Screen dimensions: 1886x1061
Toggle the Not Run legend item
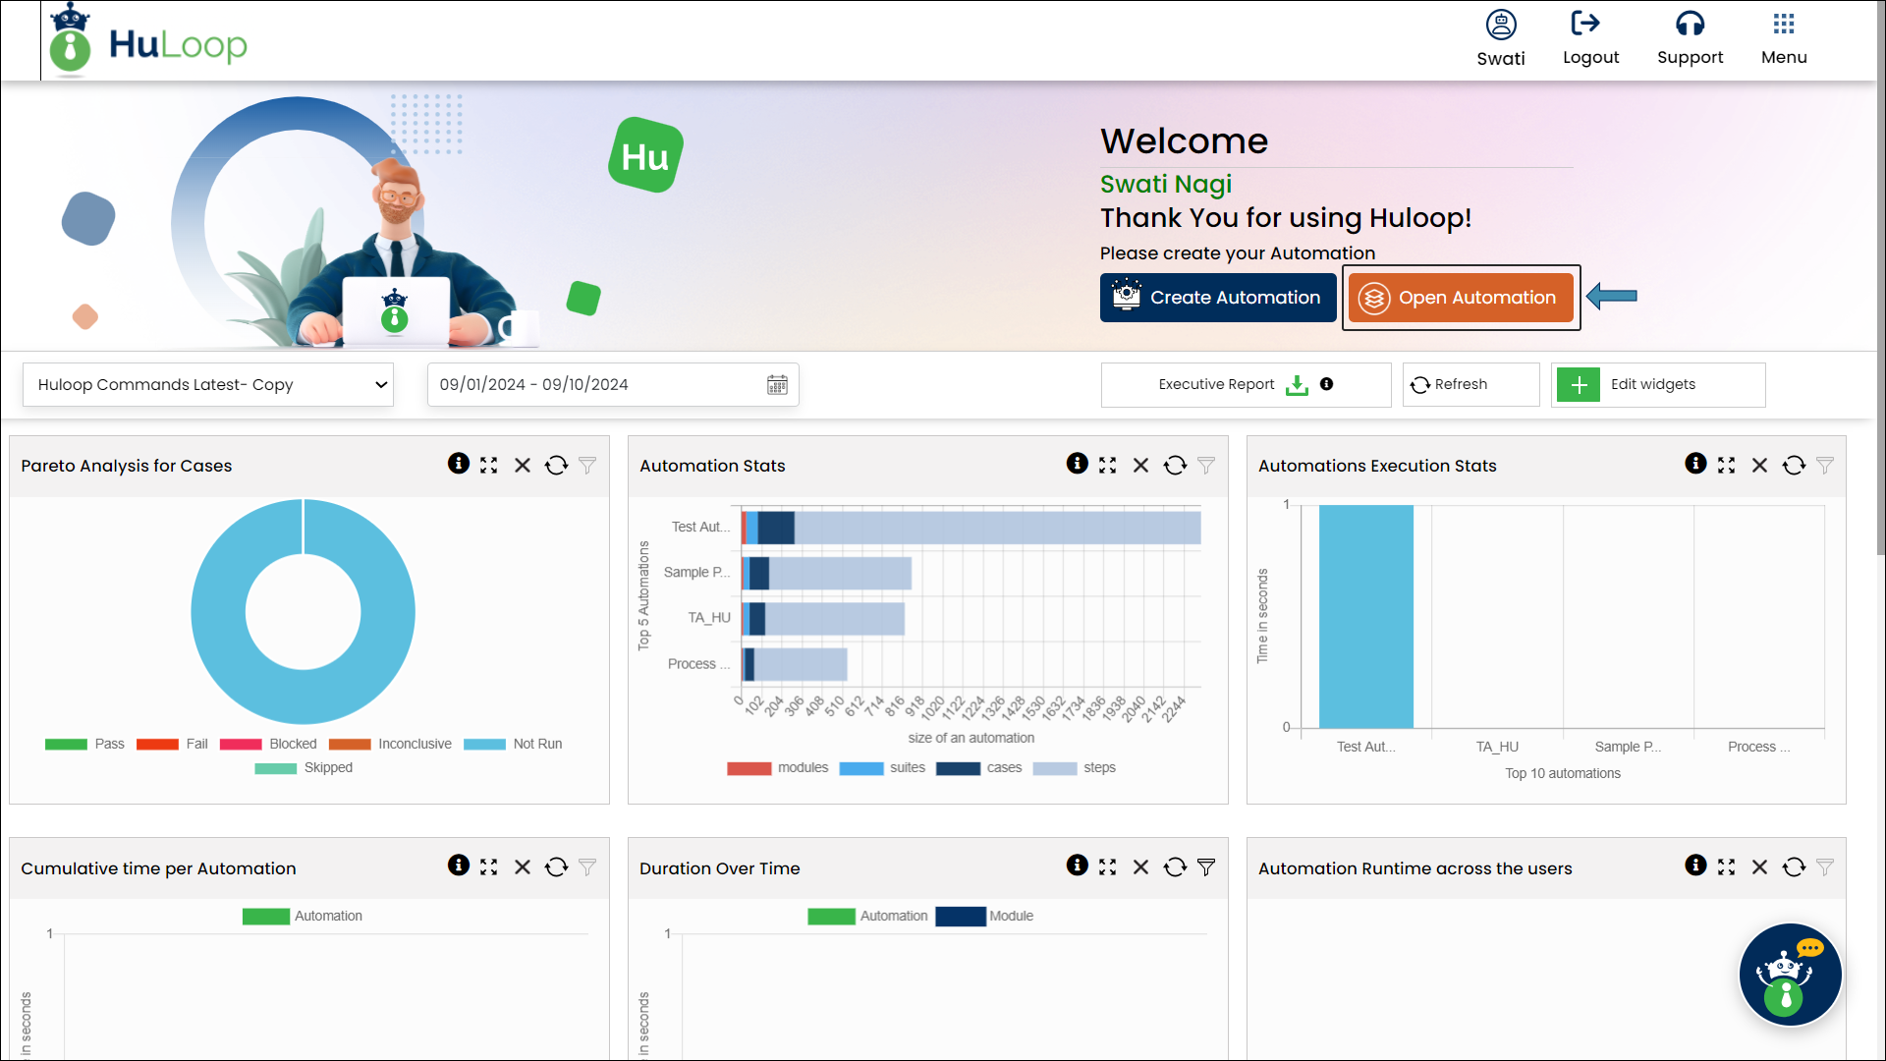[513, 744]
